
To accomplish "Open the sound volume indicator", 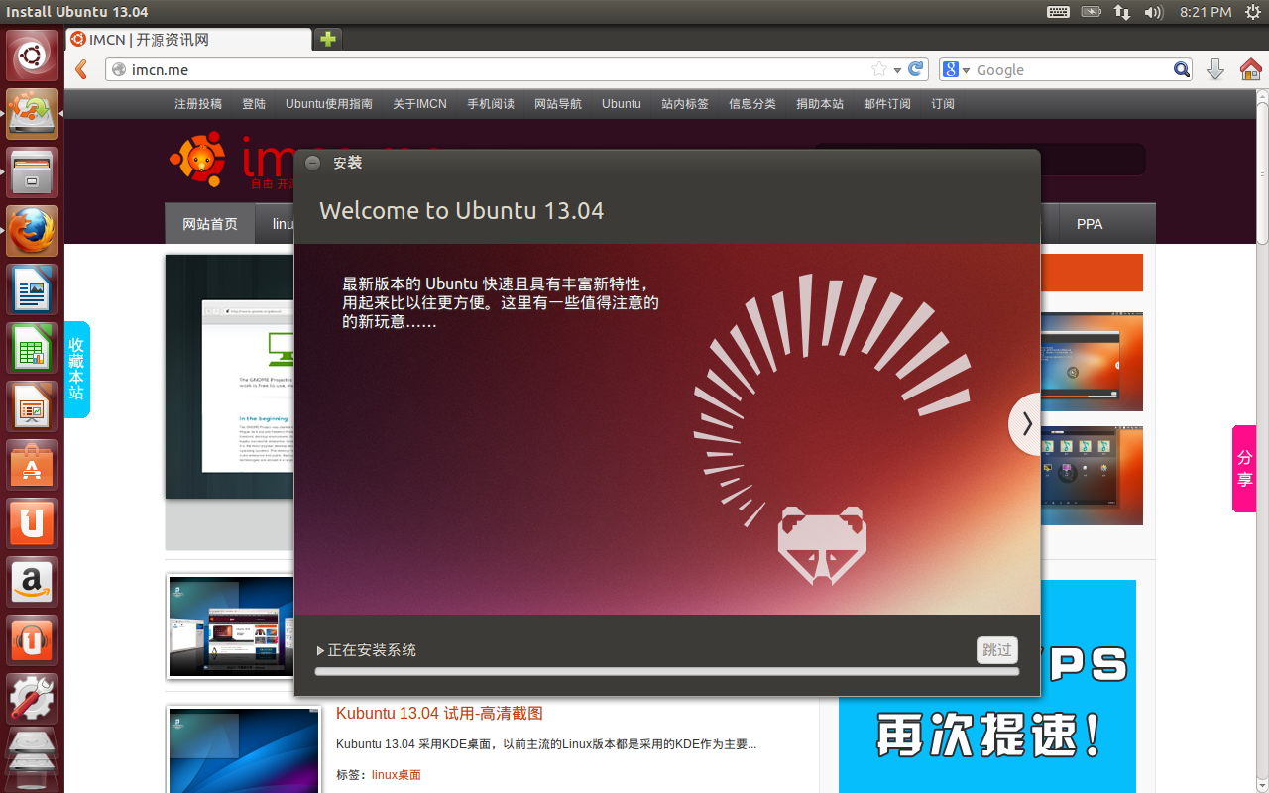I will coord(1153,12).
